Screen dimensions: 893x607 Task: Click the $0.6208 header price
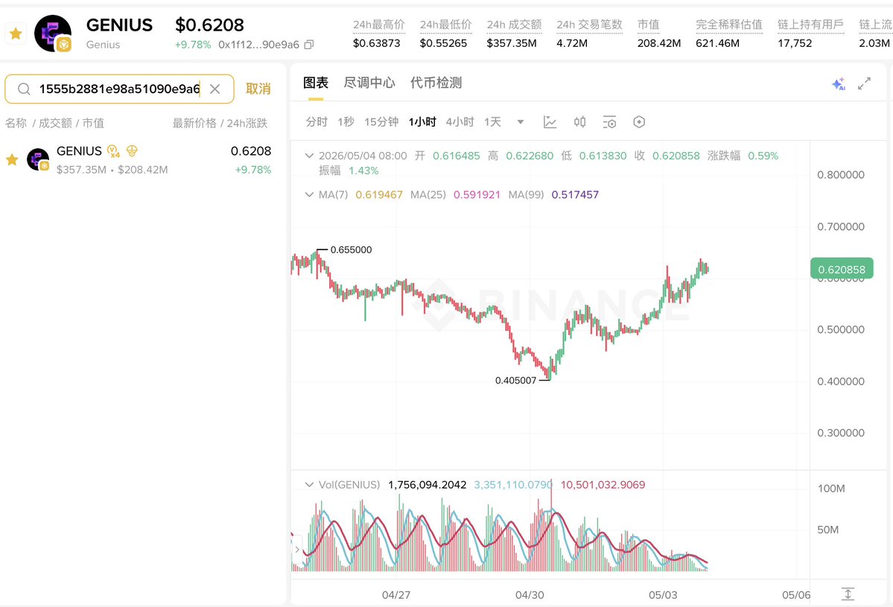click(x=209, y=25)
